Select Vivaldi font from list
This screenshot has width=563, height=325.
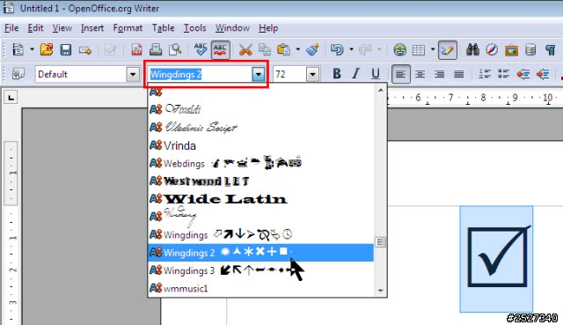(x=261, y=109)
